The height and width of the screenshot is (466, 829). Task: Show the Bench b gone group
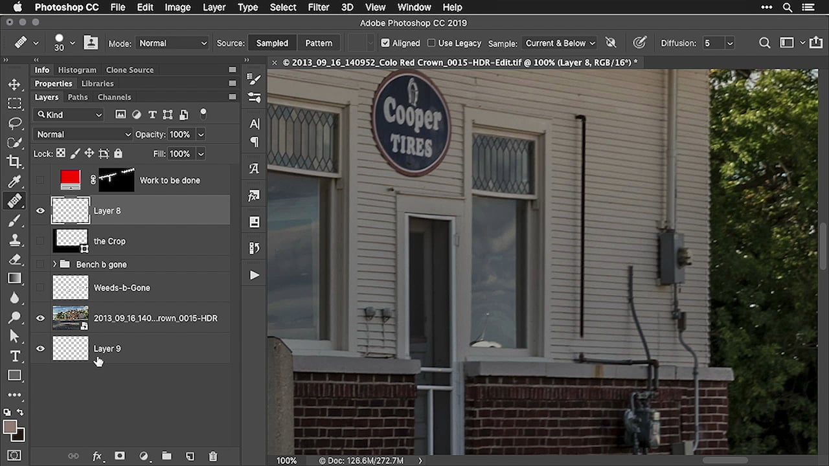(41, 264)
